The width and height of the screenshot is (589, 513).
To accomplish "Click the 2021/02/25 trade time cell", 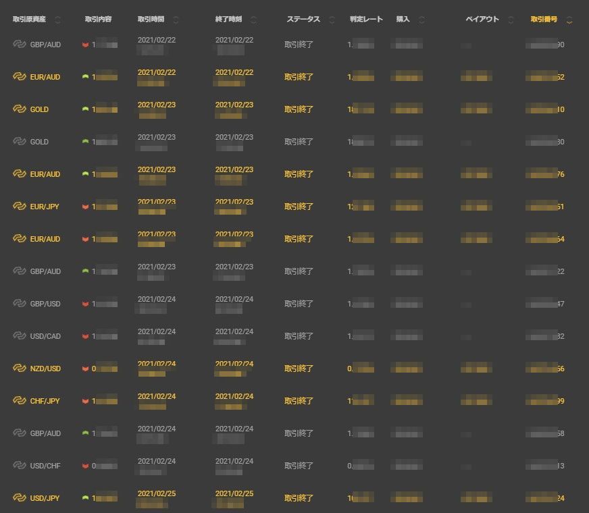I will 157,493.
